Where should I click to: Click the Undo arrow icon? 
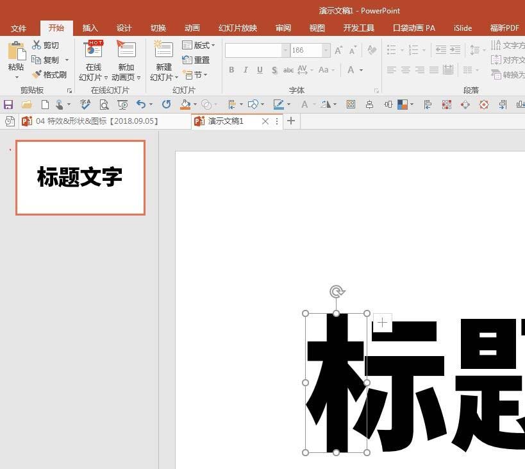coord(140,105)
